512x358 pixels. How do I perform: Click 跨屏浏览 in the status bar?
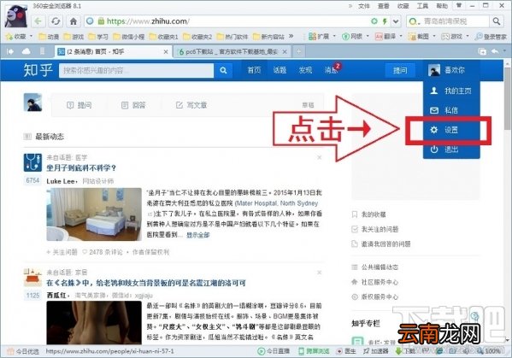[314, 351]
